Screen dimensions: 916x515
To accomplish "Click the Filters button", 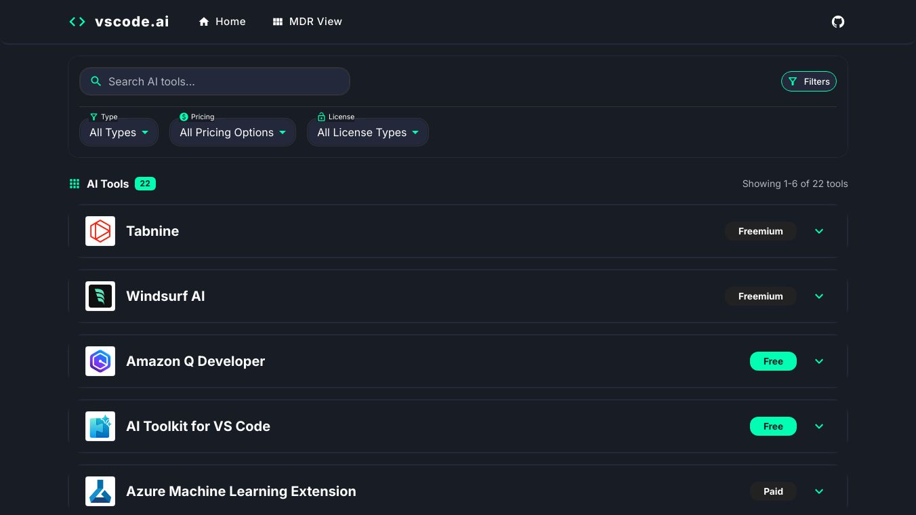I will coord(809,81).
